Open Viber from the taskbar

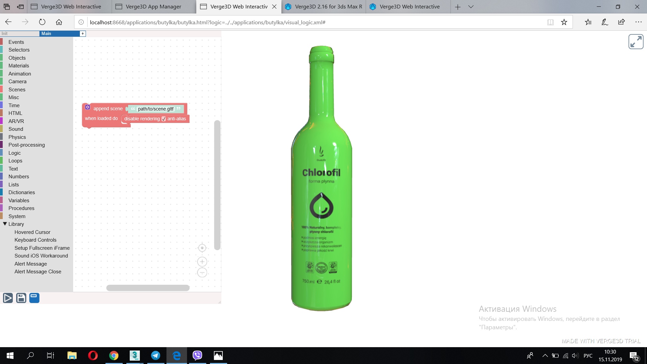click(197, 356)
